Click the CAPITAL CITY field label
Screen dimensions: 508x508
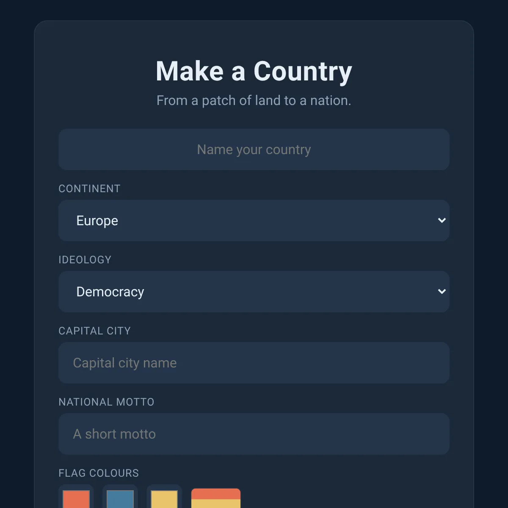(95, 331)
